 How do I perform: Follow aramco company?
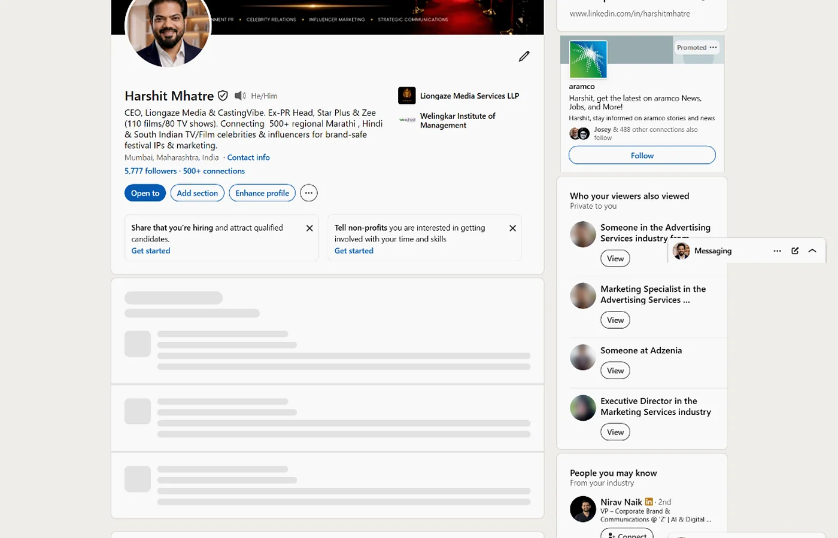(x=642, y=155)
